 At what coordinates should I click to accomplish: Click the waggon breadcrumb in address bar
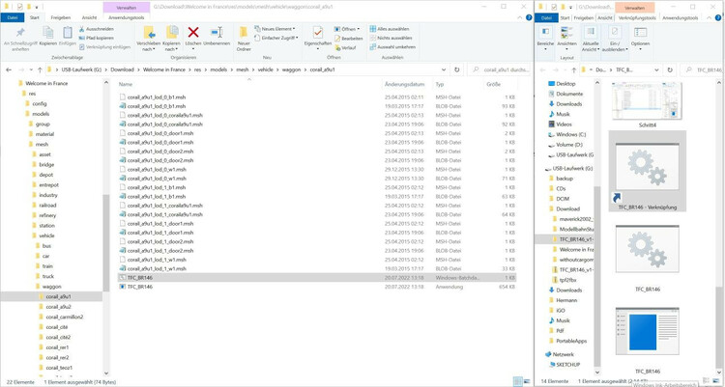tap(292, 69)
